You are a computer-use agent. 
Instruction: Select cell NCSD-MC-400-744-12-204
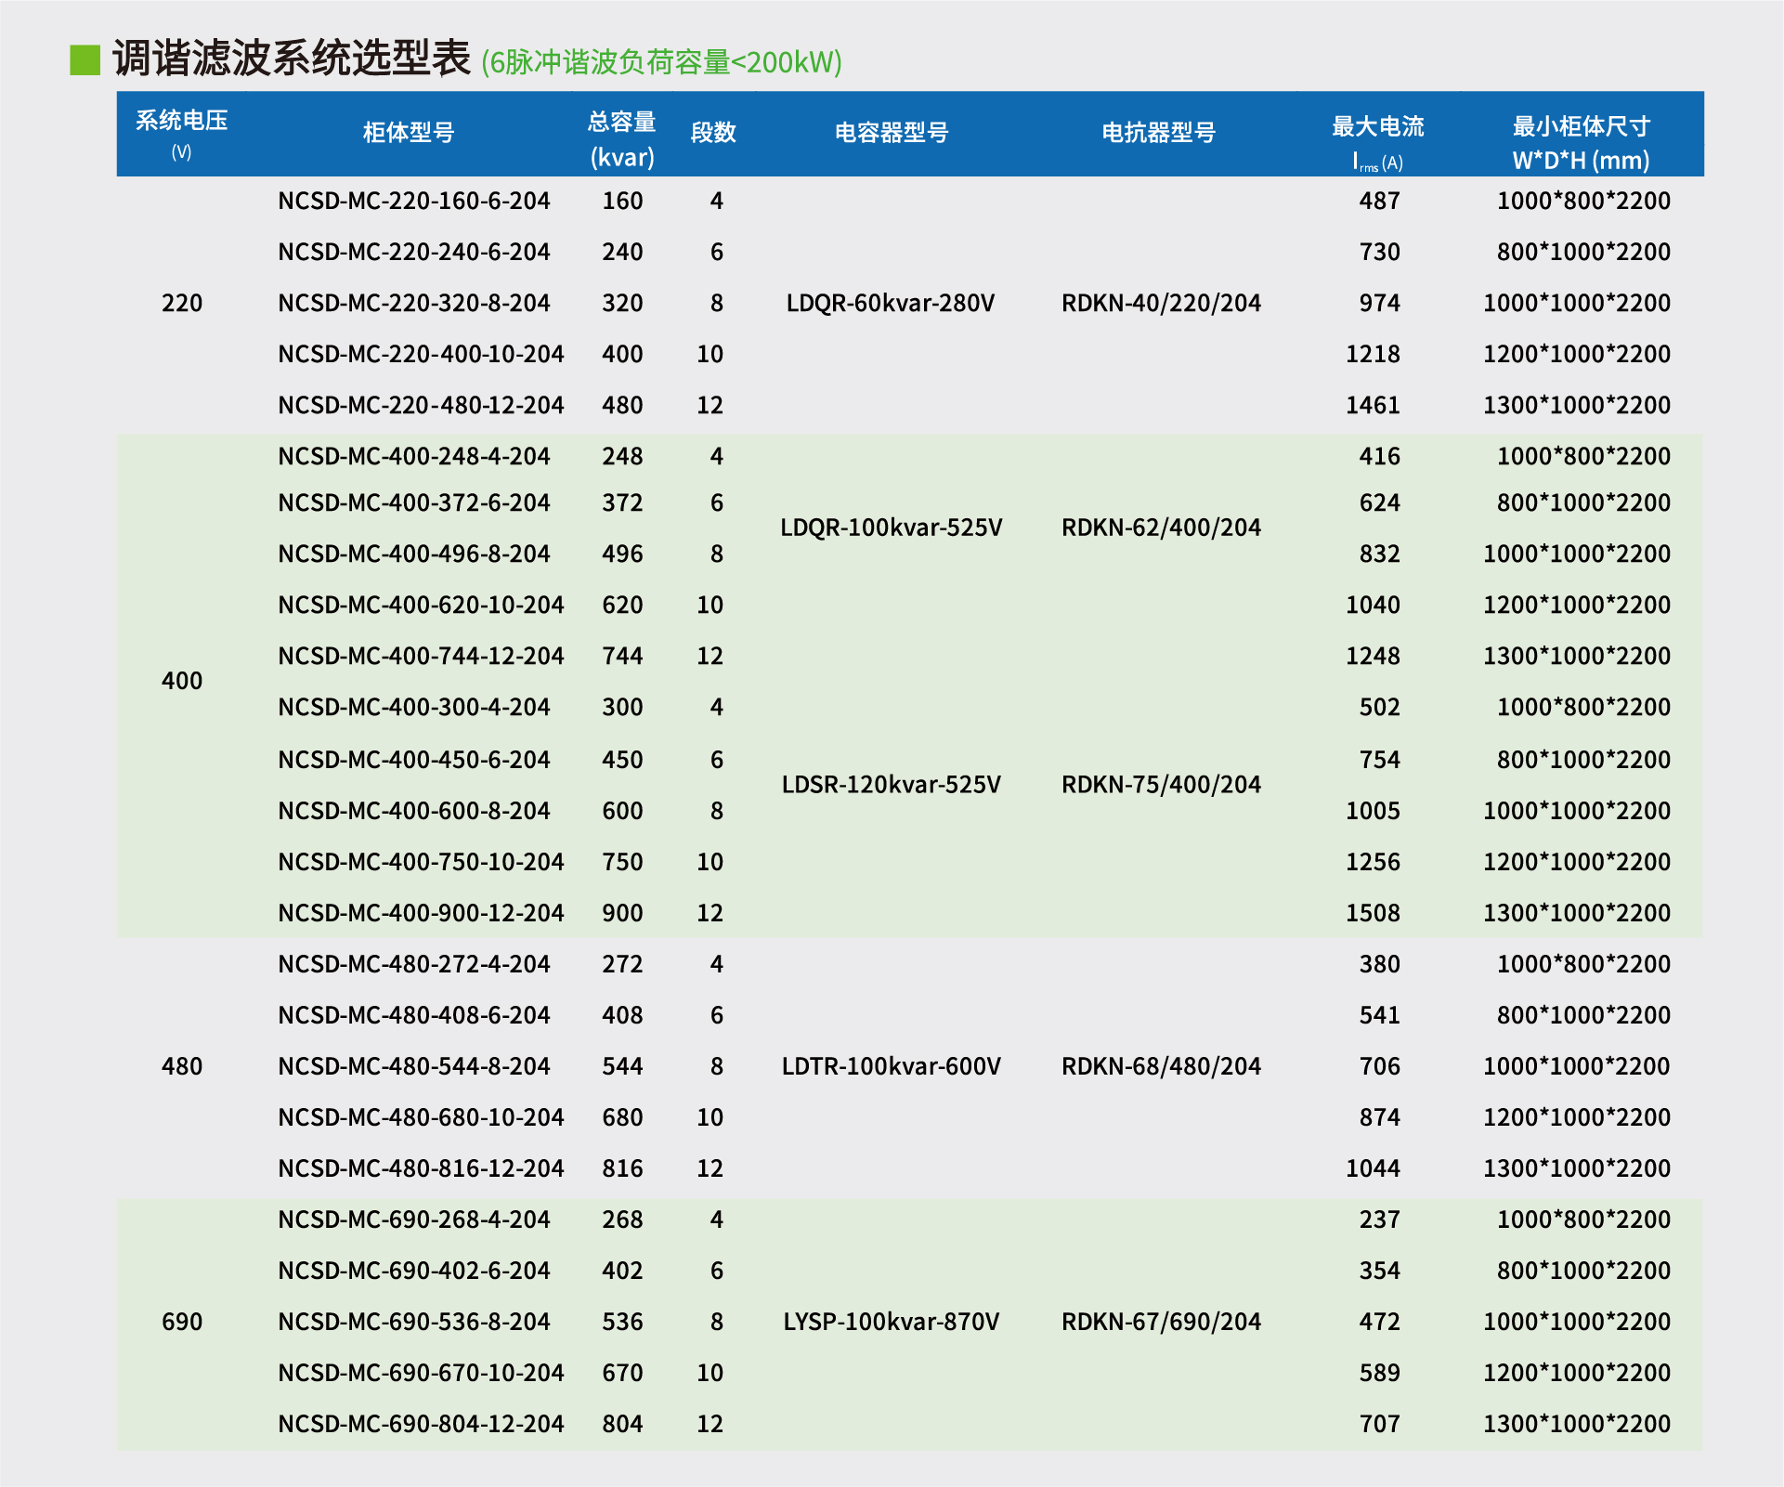(x=421, y=657)
